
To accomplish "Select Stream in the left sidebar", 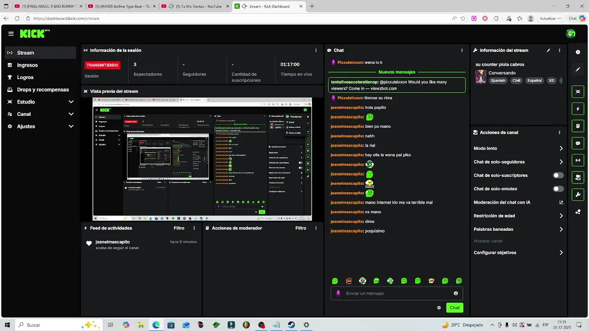I will pos(40,53).
